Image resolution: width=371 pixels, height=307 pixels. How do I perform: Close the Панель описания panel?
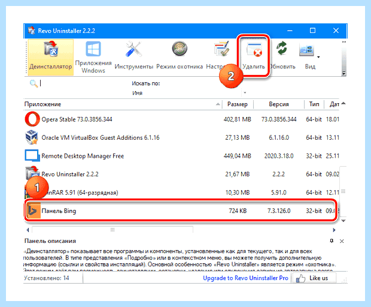342,241
